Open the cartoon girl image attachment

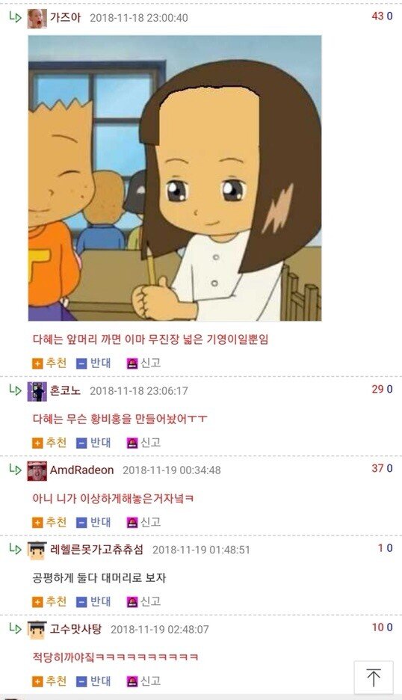tap(175, 178)
